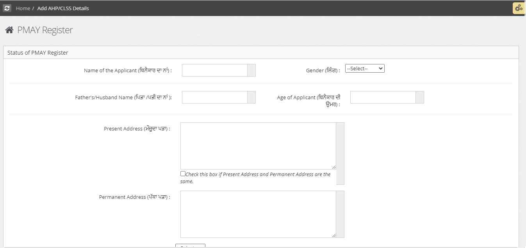Viewport: 526px width, 248px height.
Task: Focus the Name of the Applicant field
Action: click(x=215, y=70)
